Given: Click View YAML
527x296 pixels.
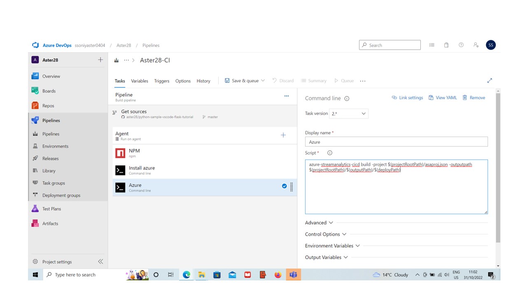Looking at the screenshot, I should pyautogui.click(x=443, y=98).
